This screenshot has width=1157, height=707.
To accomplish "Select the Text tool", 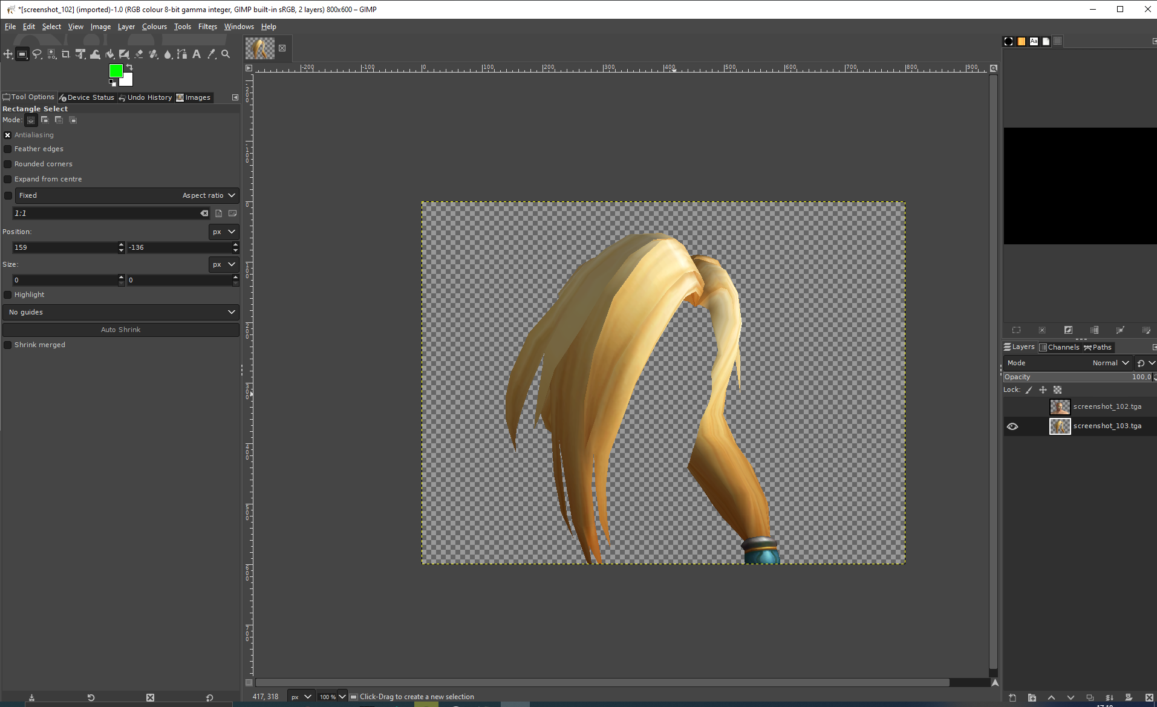I will coord(197,54).
